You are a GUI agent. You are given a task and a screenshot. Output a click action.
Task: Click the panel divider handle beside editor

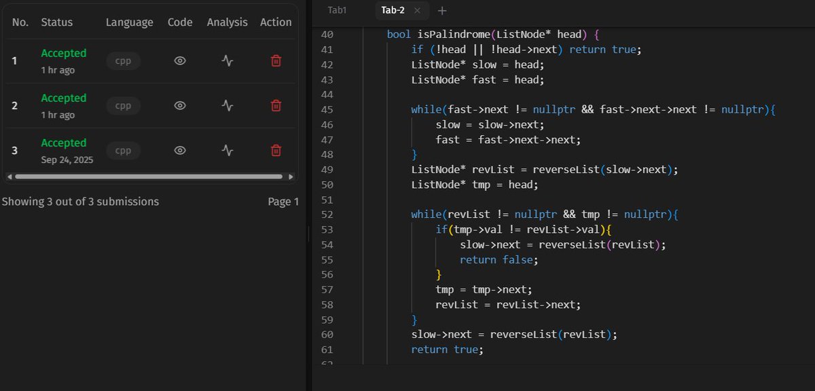pos(309,234)
